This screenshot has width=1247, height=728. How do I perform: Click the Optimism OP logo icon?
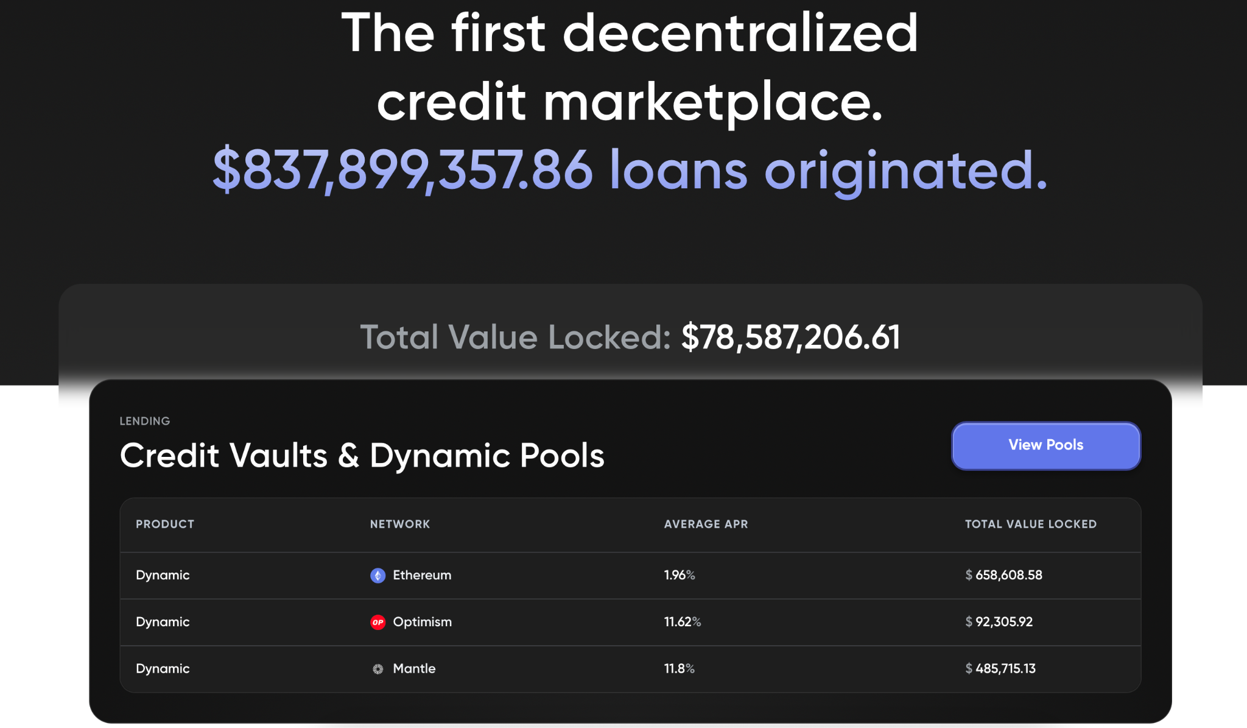click(x=378, y=622)
